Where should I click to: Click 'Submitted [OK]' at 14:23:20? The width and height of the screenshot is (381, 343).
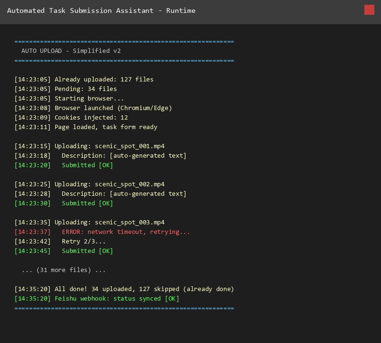click(x=64, y=165)
